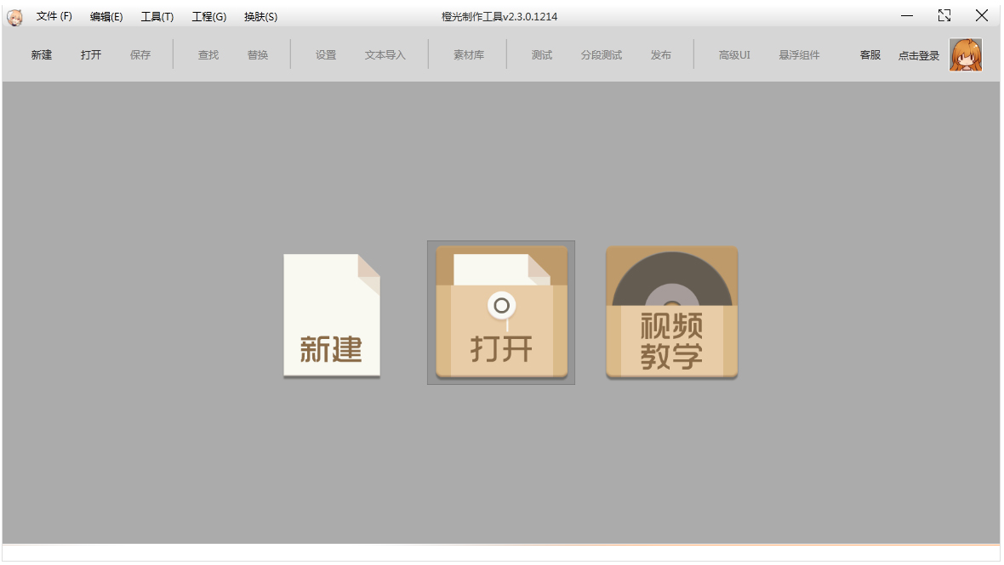Open the 工具(T) menu
The height and width of the screenshot is (565, 1004).
[x=157, y=17]
